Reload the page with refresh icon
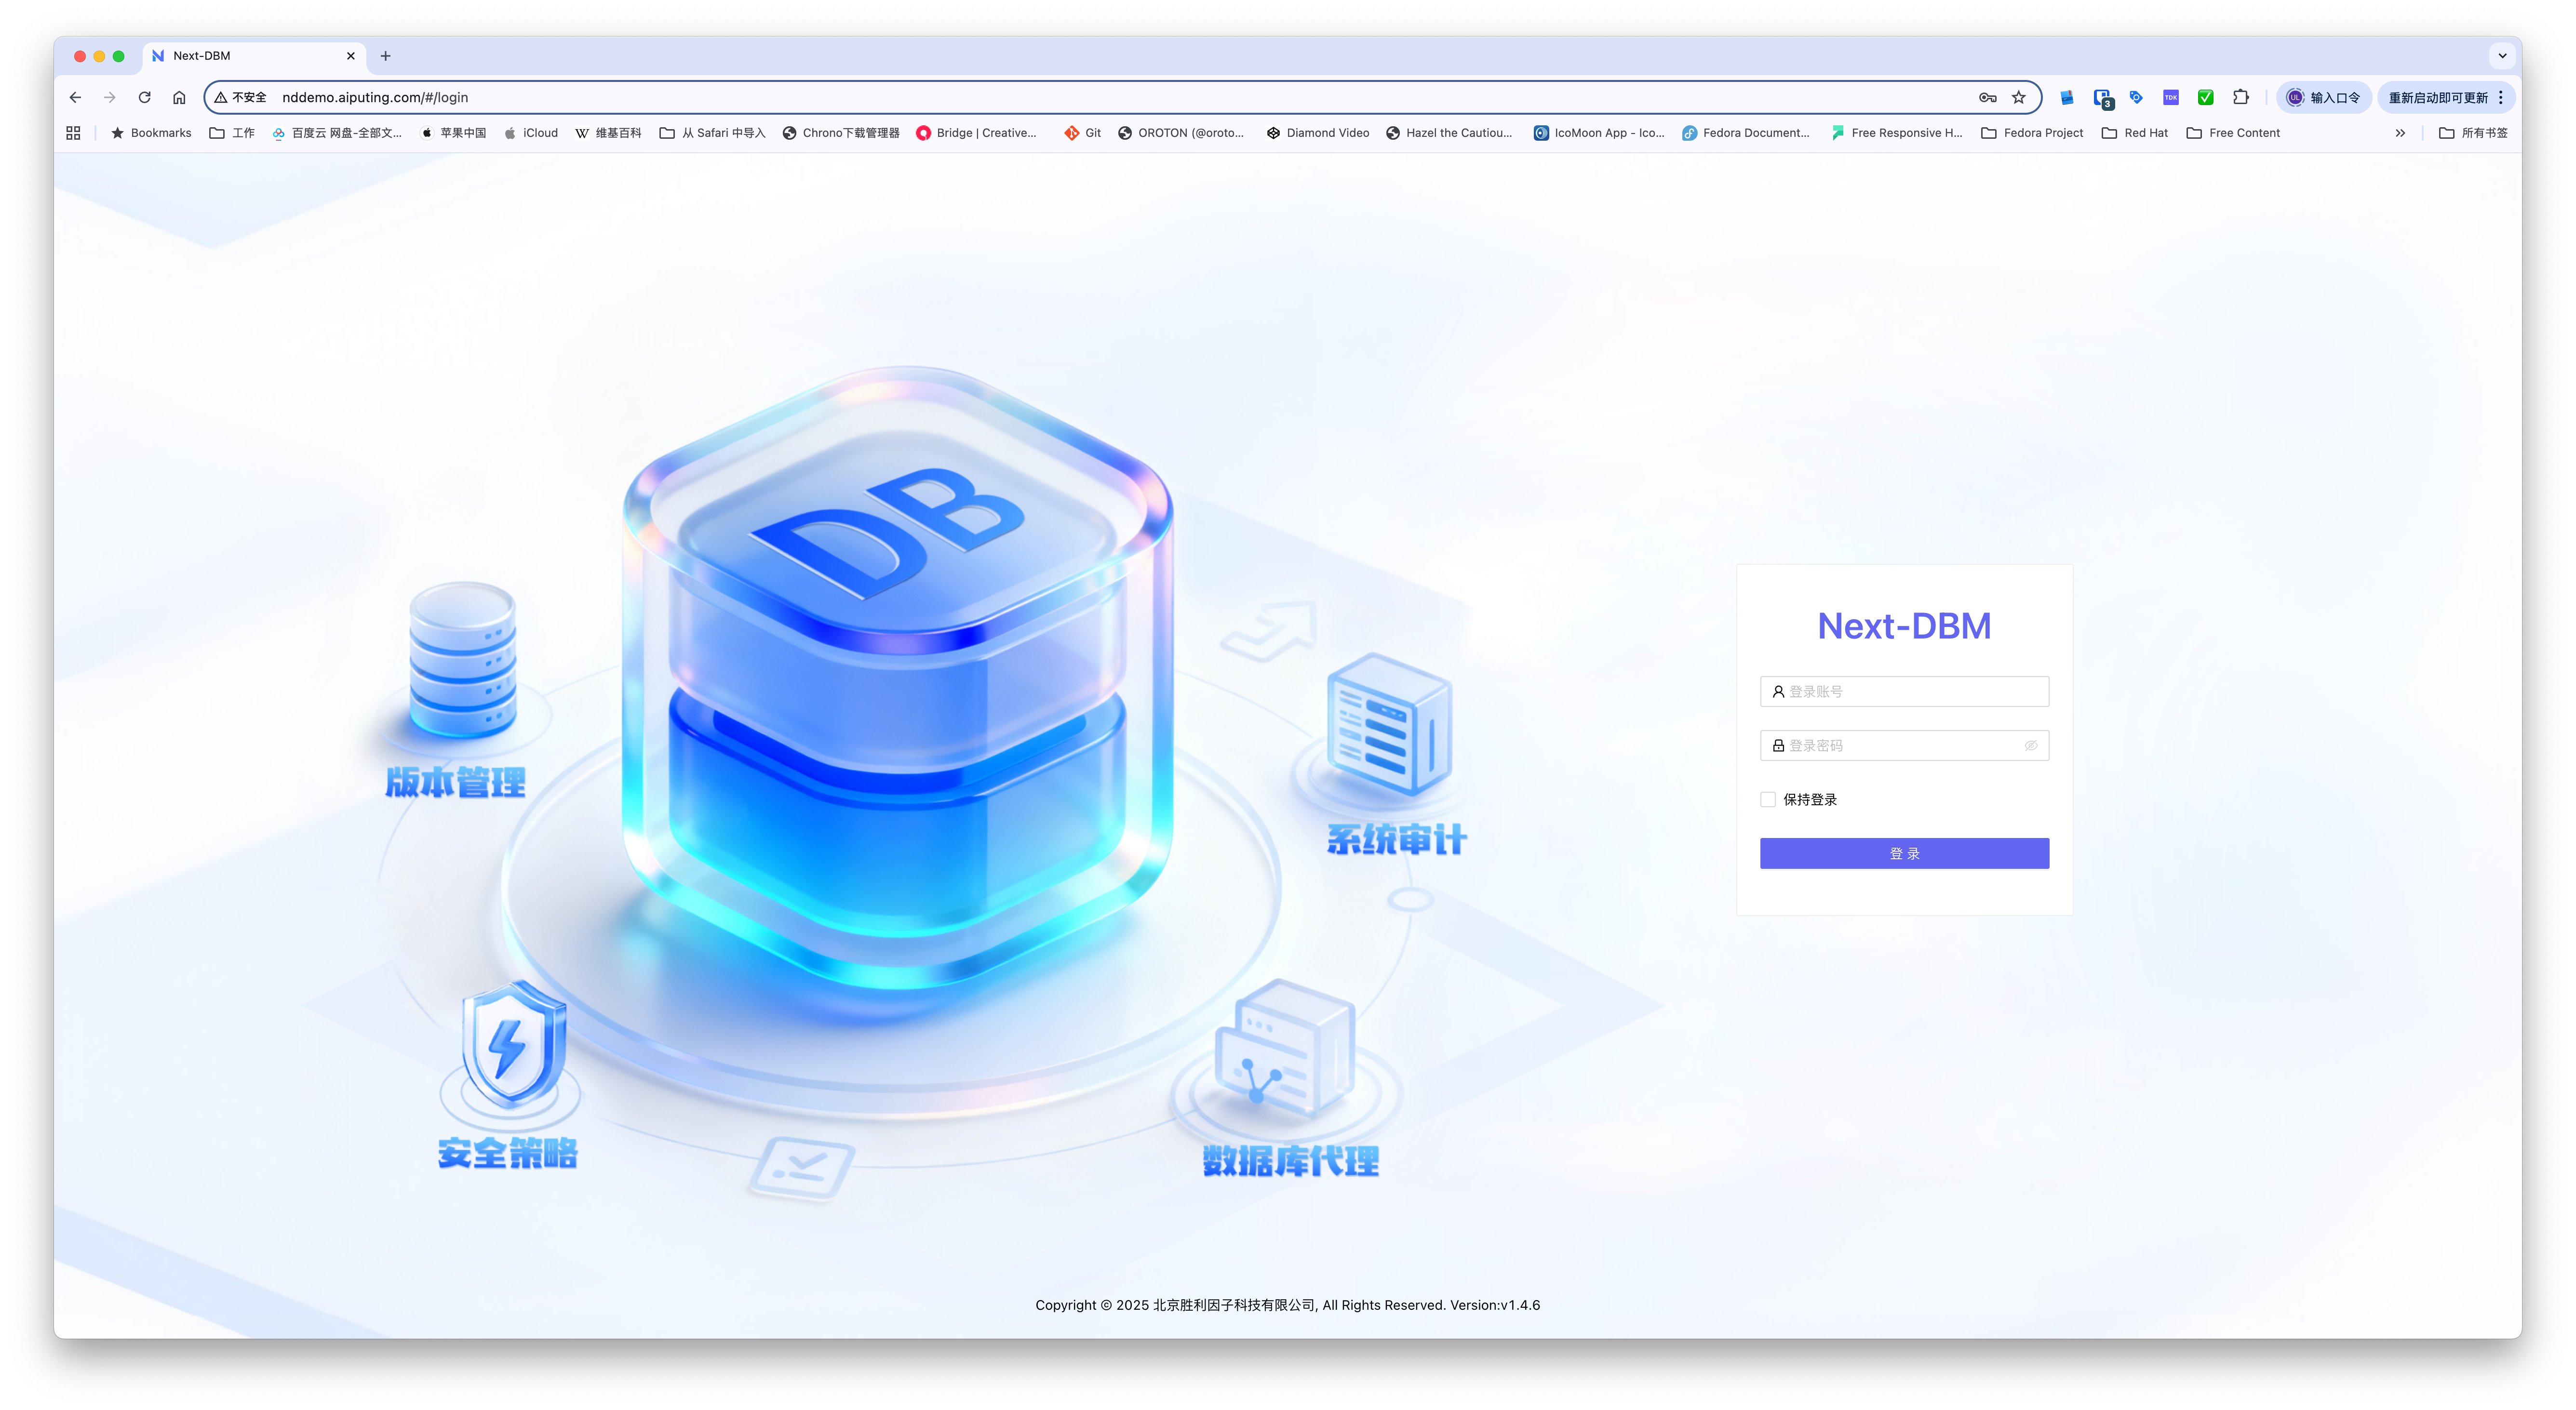 point(144,97)
